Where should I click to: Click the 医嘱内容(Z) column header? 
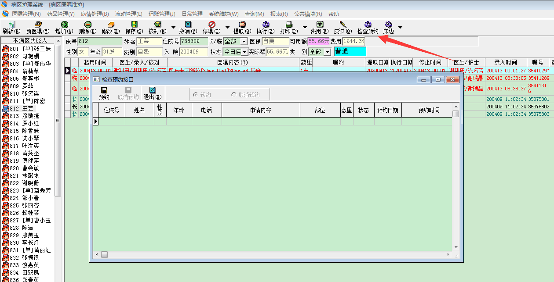tap(233, 62)
